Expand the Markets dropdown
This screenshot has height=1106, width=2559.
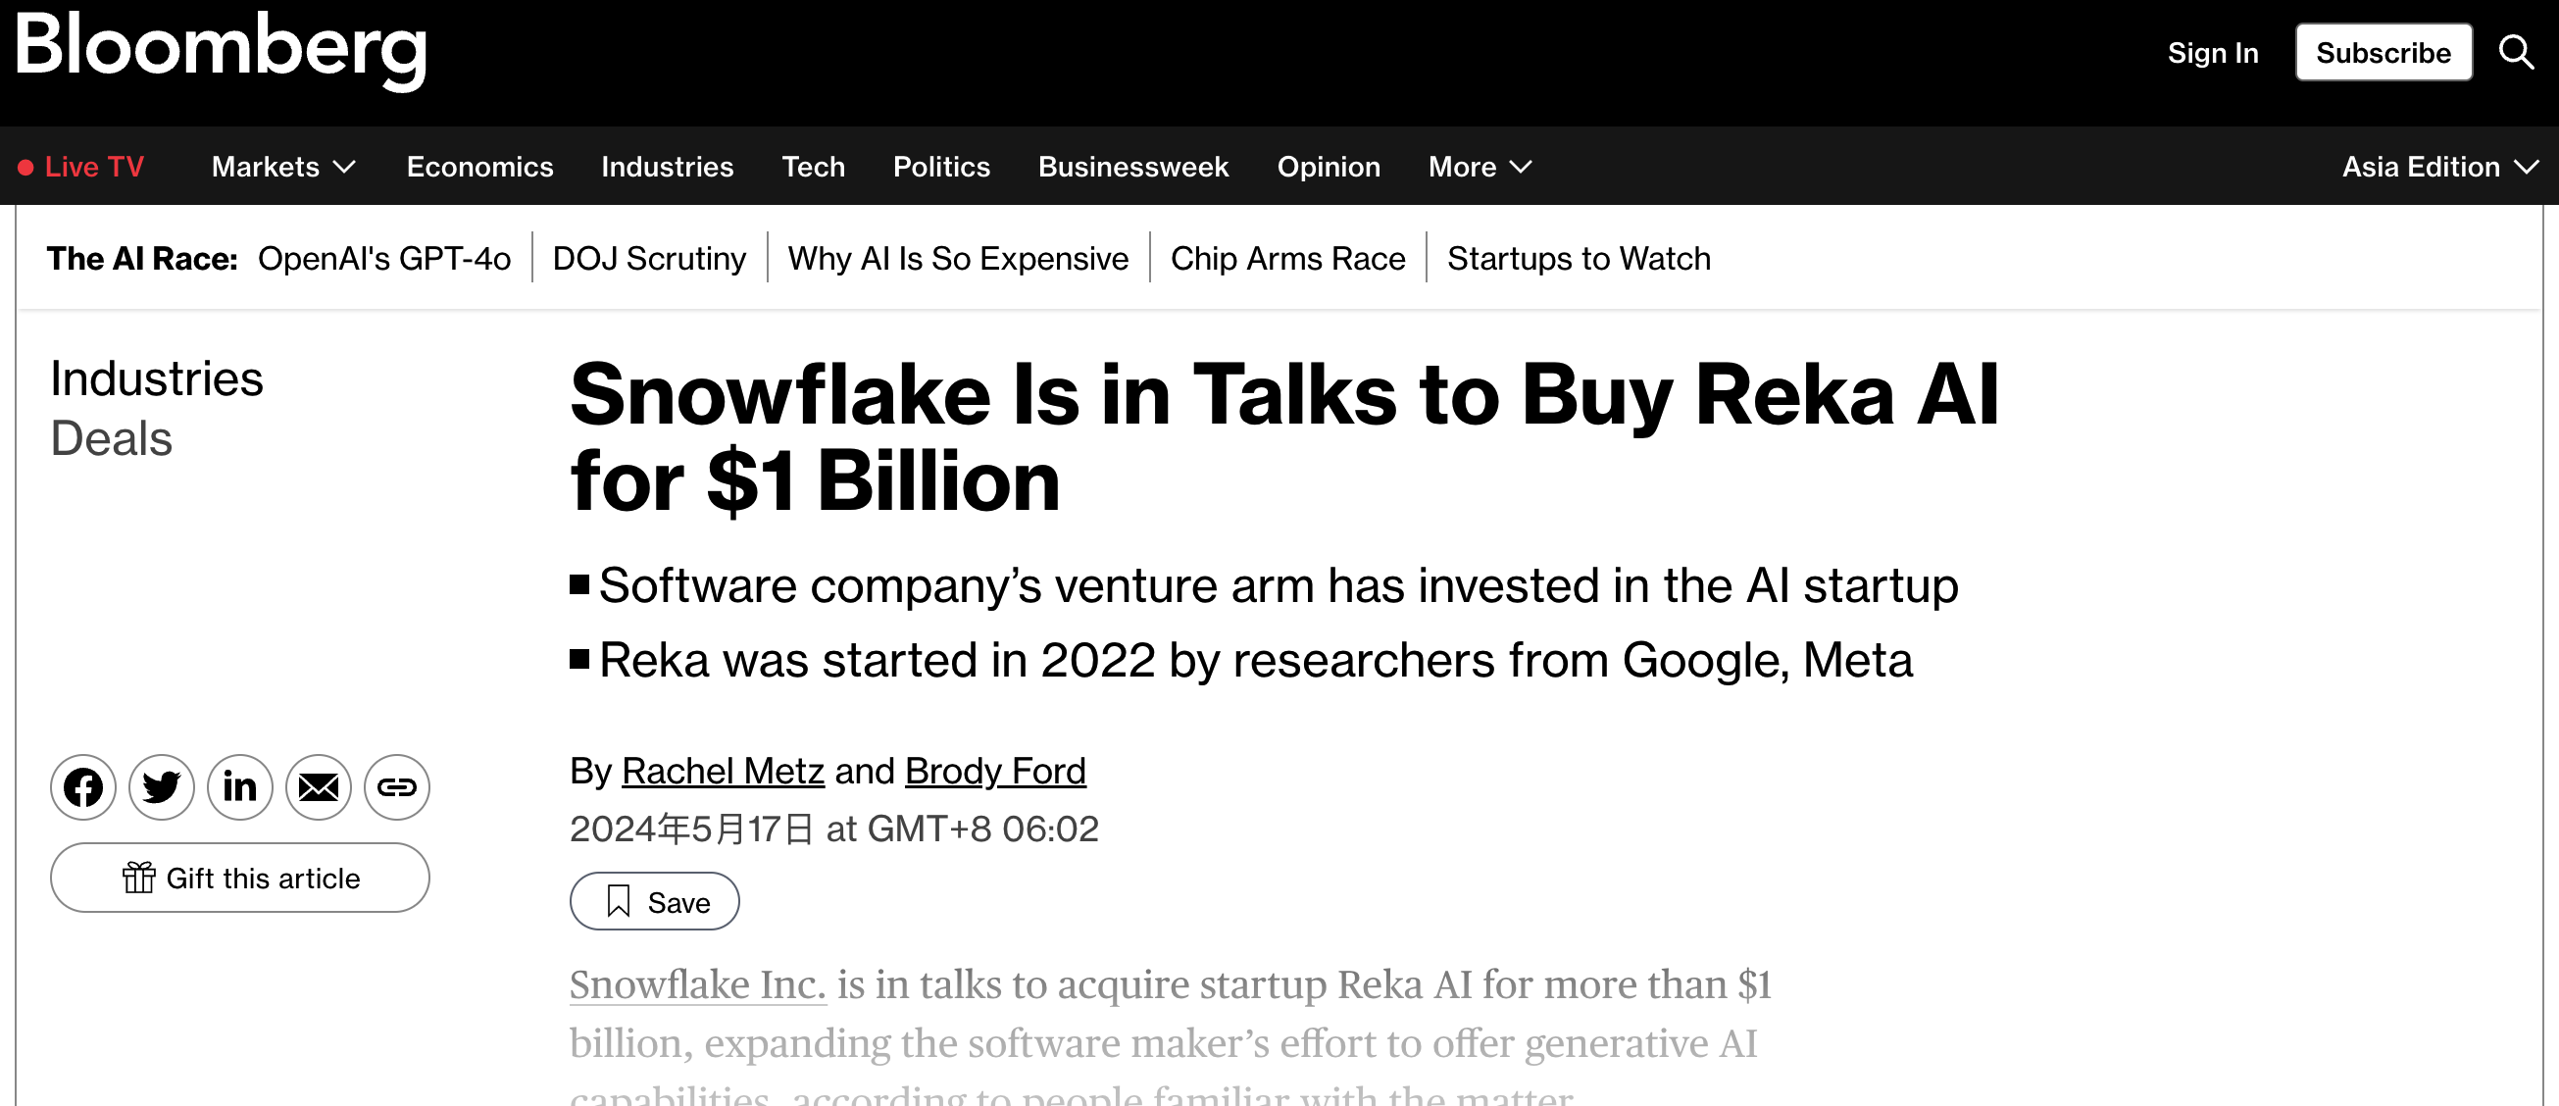[x=284, y=167]
